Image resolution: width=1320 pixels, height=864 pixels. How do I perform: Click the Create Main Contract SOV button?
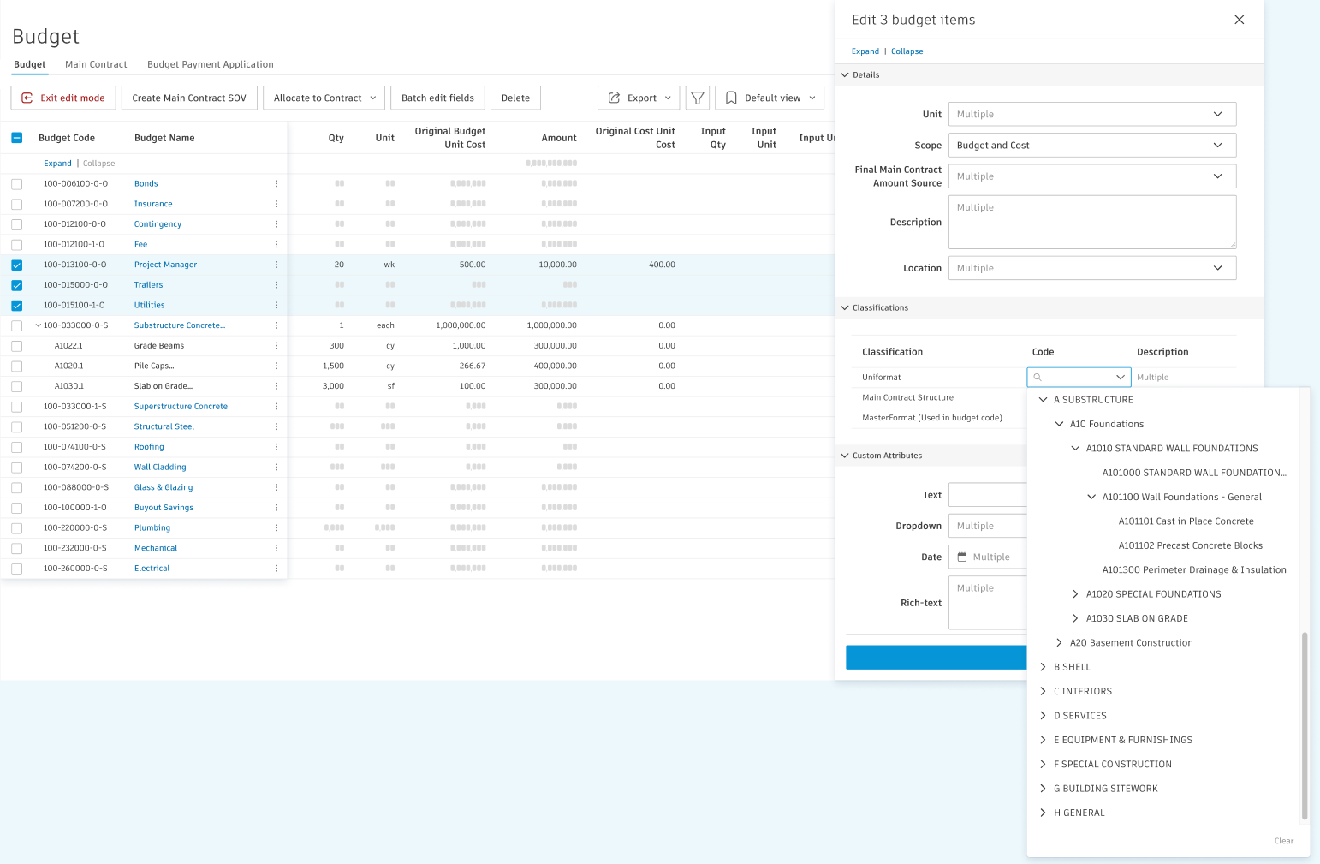189,98
